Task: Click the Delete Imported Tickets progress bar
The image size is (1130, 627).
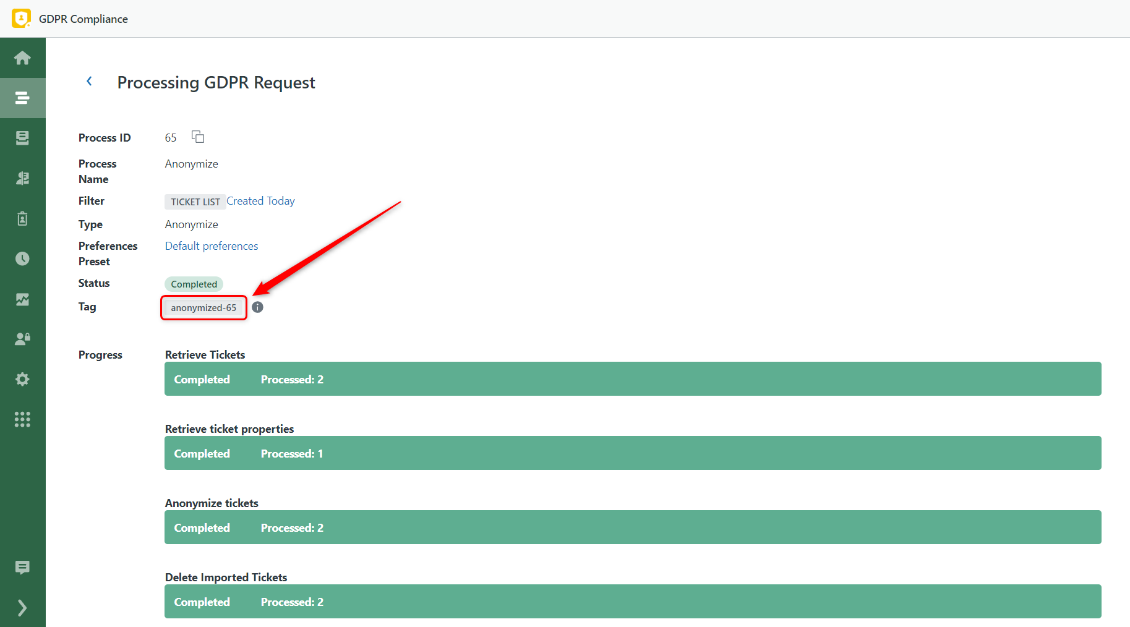Action: click(633, 602)
